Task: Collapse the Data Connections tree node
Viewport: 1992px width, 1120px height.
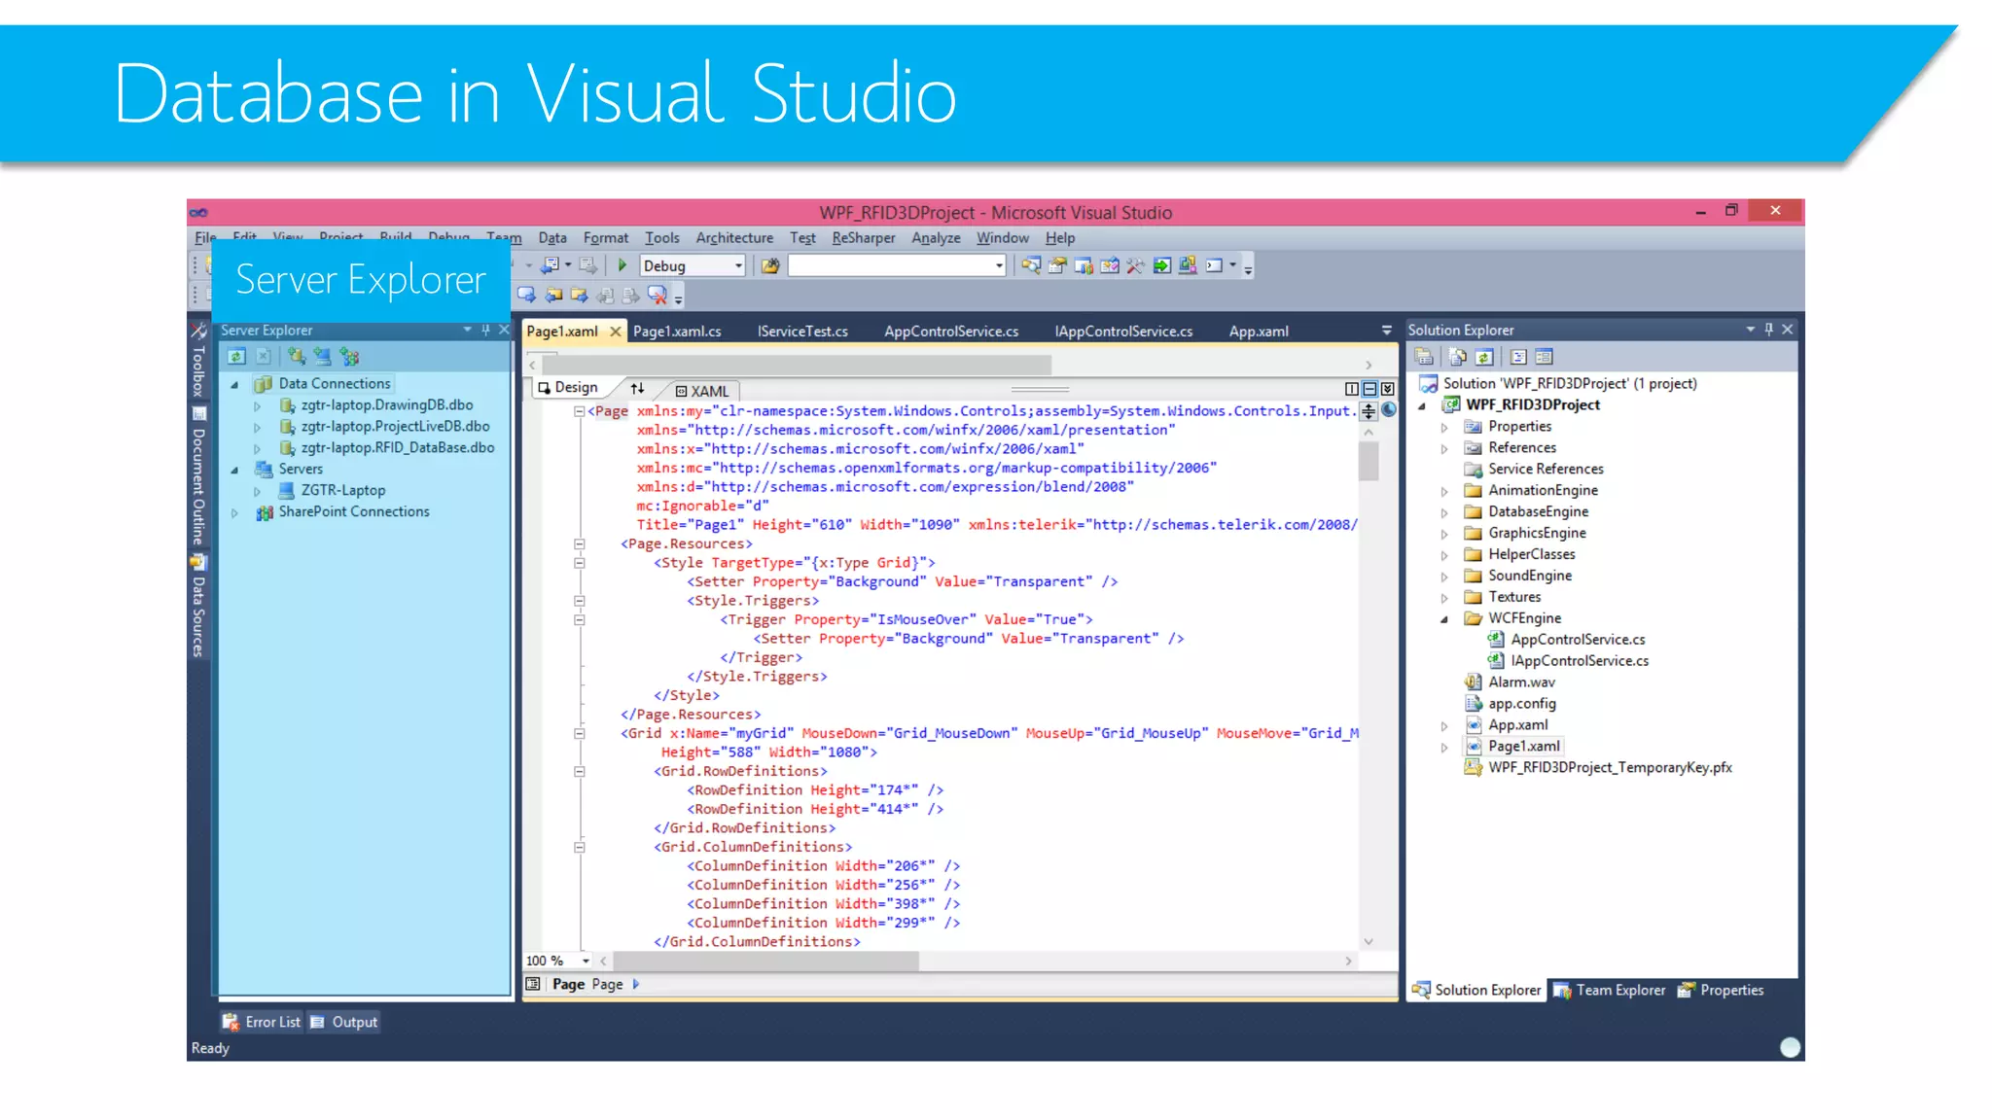Action: (234, 385)
